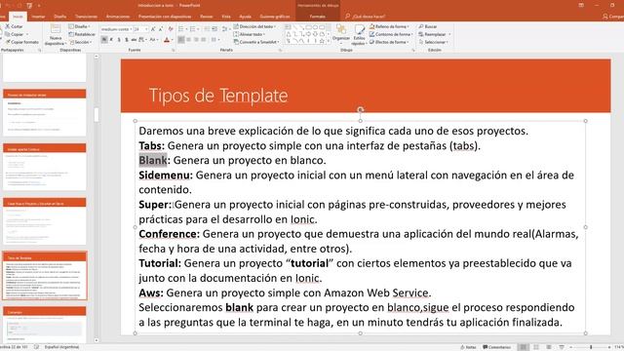The image size is (624, 351).
Task: Click the bullets list icon
Action: pos(180,29)
